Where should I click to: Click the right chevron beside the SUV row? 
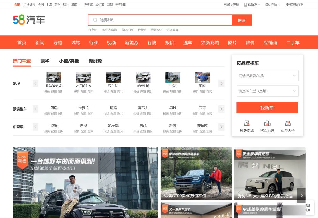pos(221,83)
